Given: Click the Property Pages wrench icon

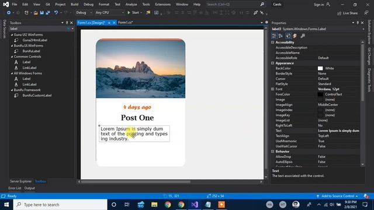Looking at the screenshot, I should [303, 36].
